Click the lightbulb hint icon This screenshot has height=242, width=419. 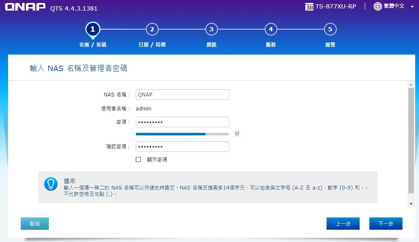click(51, 184)
